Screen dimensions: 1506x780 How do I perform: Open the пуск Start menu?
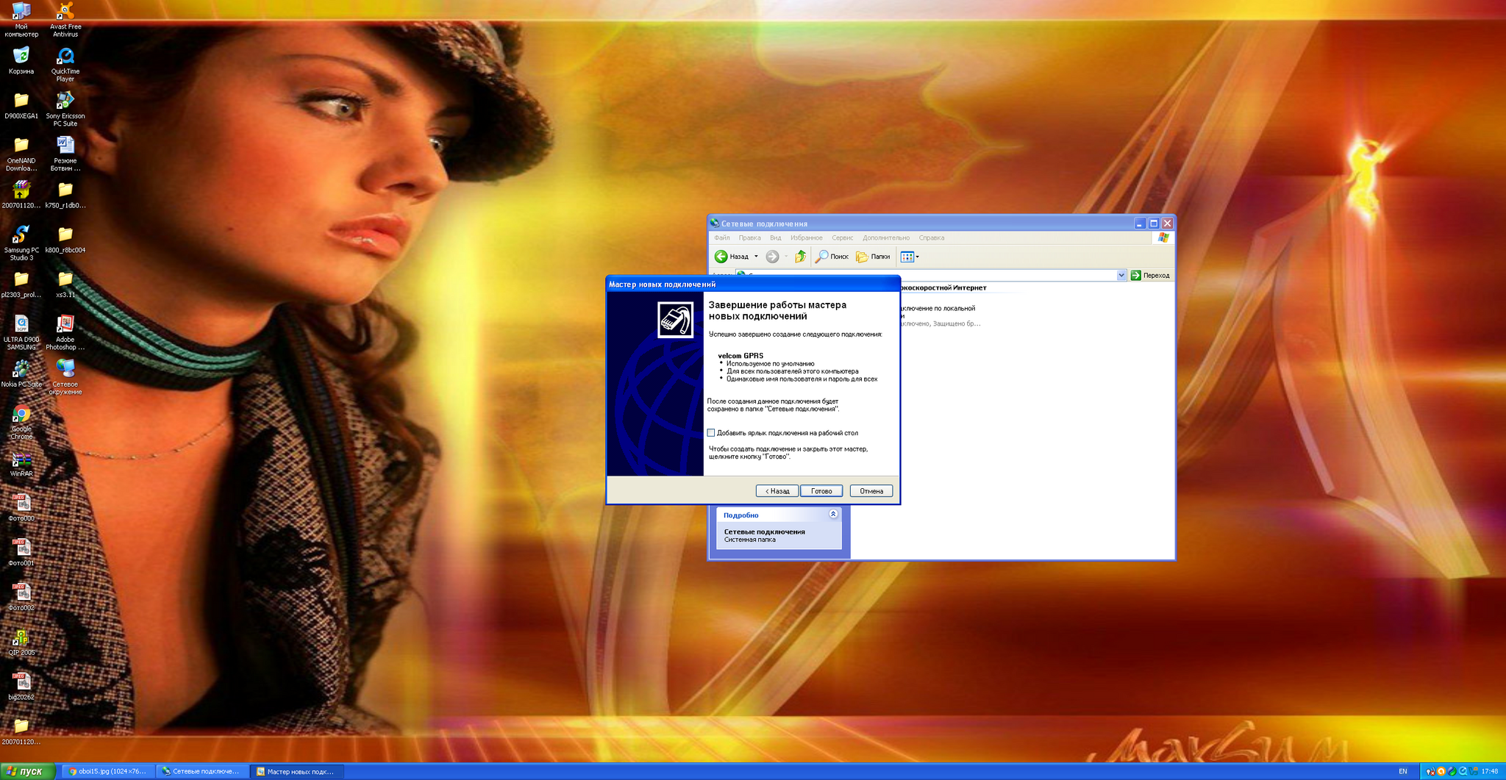pyautogui.click(x=28, y=771)
